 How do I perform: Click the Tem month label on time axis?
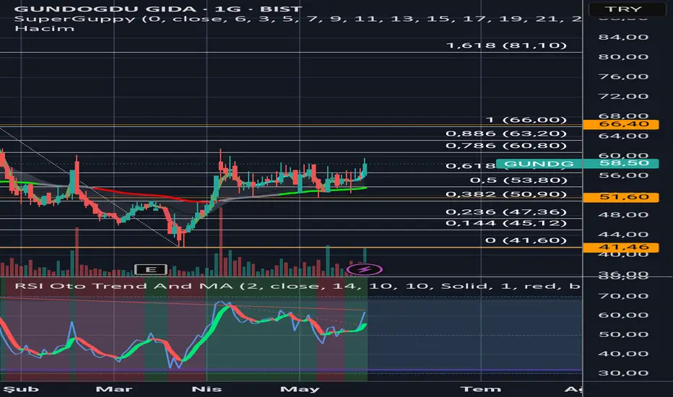click(481, 389)
